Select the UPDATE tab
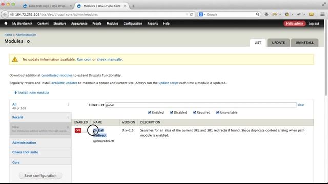 [278, 43]
